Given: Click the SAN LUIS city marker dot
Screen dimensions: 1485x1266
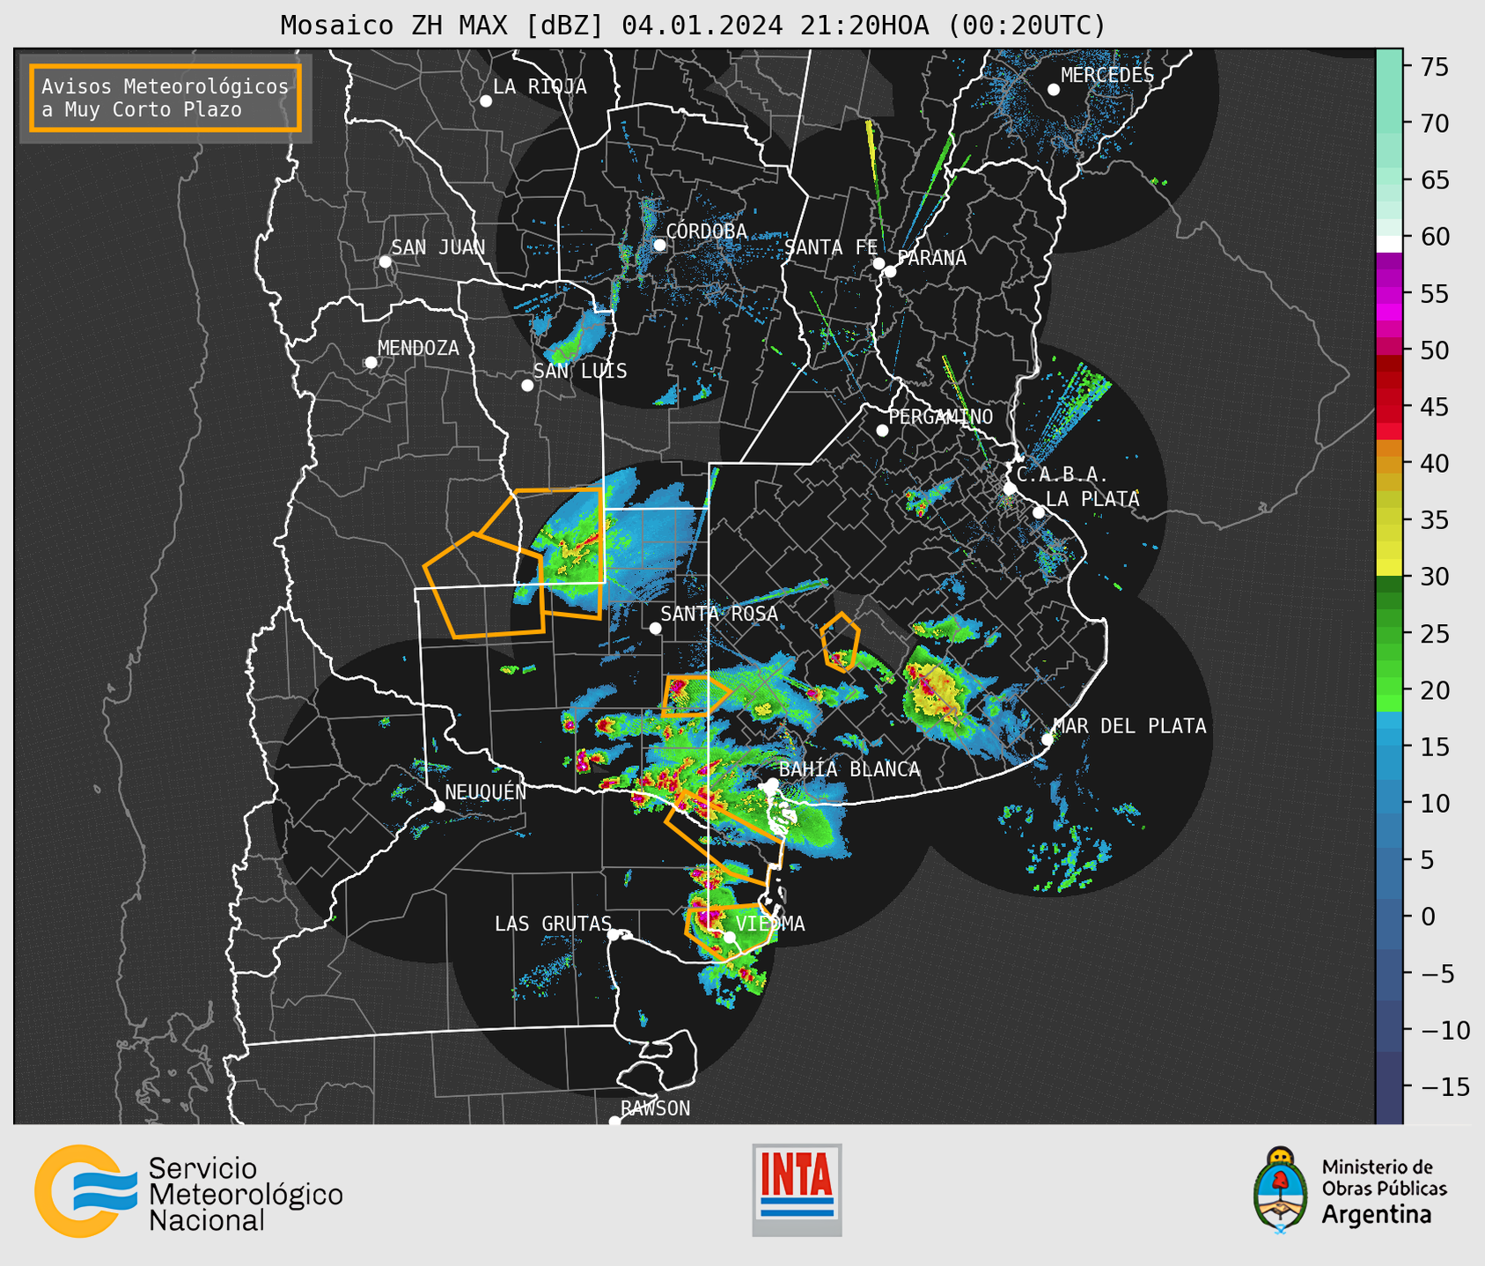Looking at the screenshot, I should [527, 386].
